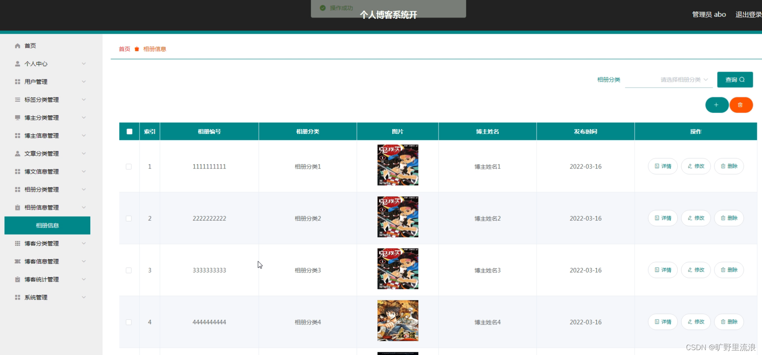
Task: Click the 图片 column header
Action: click(x=398, y=131)
